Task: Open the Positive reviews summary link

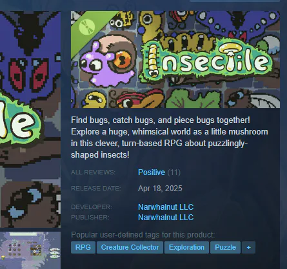Action: pos(152,172)
